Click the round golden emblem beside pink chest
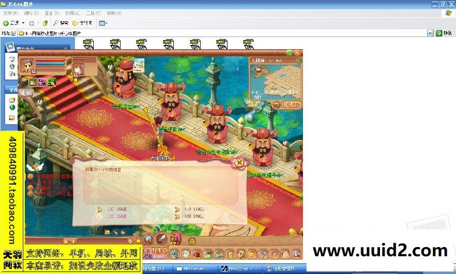Viewport: 456px width, 274px height. tap(192, 241)
